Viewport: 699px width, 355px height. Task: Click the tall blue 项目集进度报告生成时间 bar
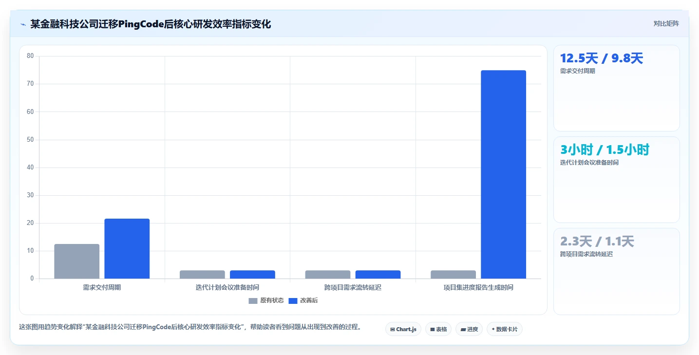504,174
